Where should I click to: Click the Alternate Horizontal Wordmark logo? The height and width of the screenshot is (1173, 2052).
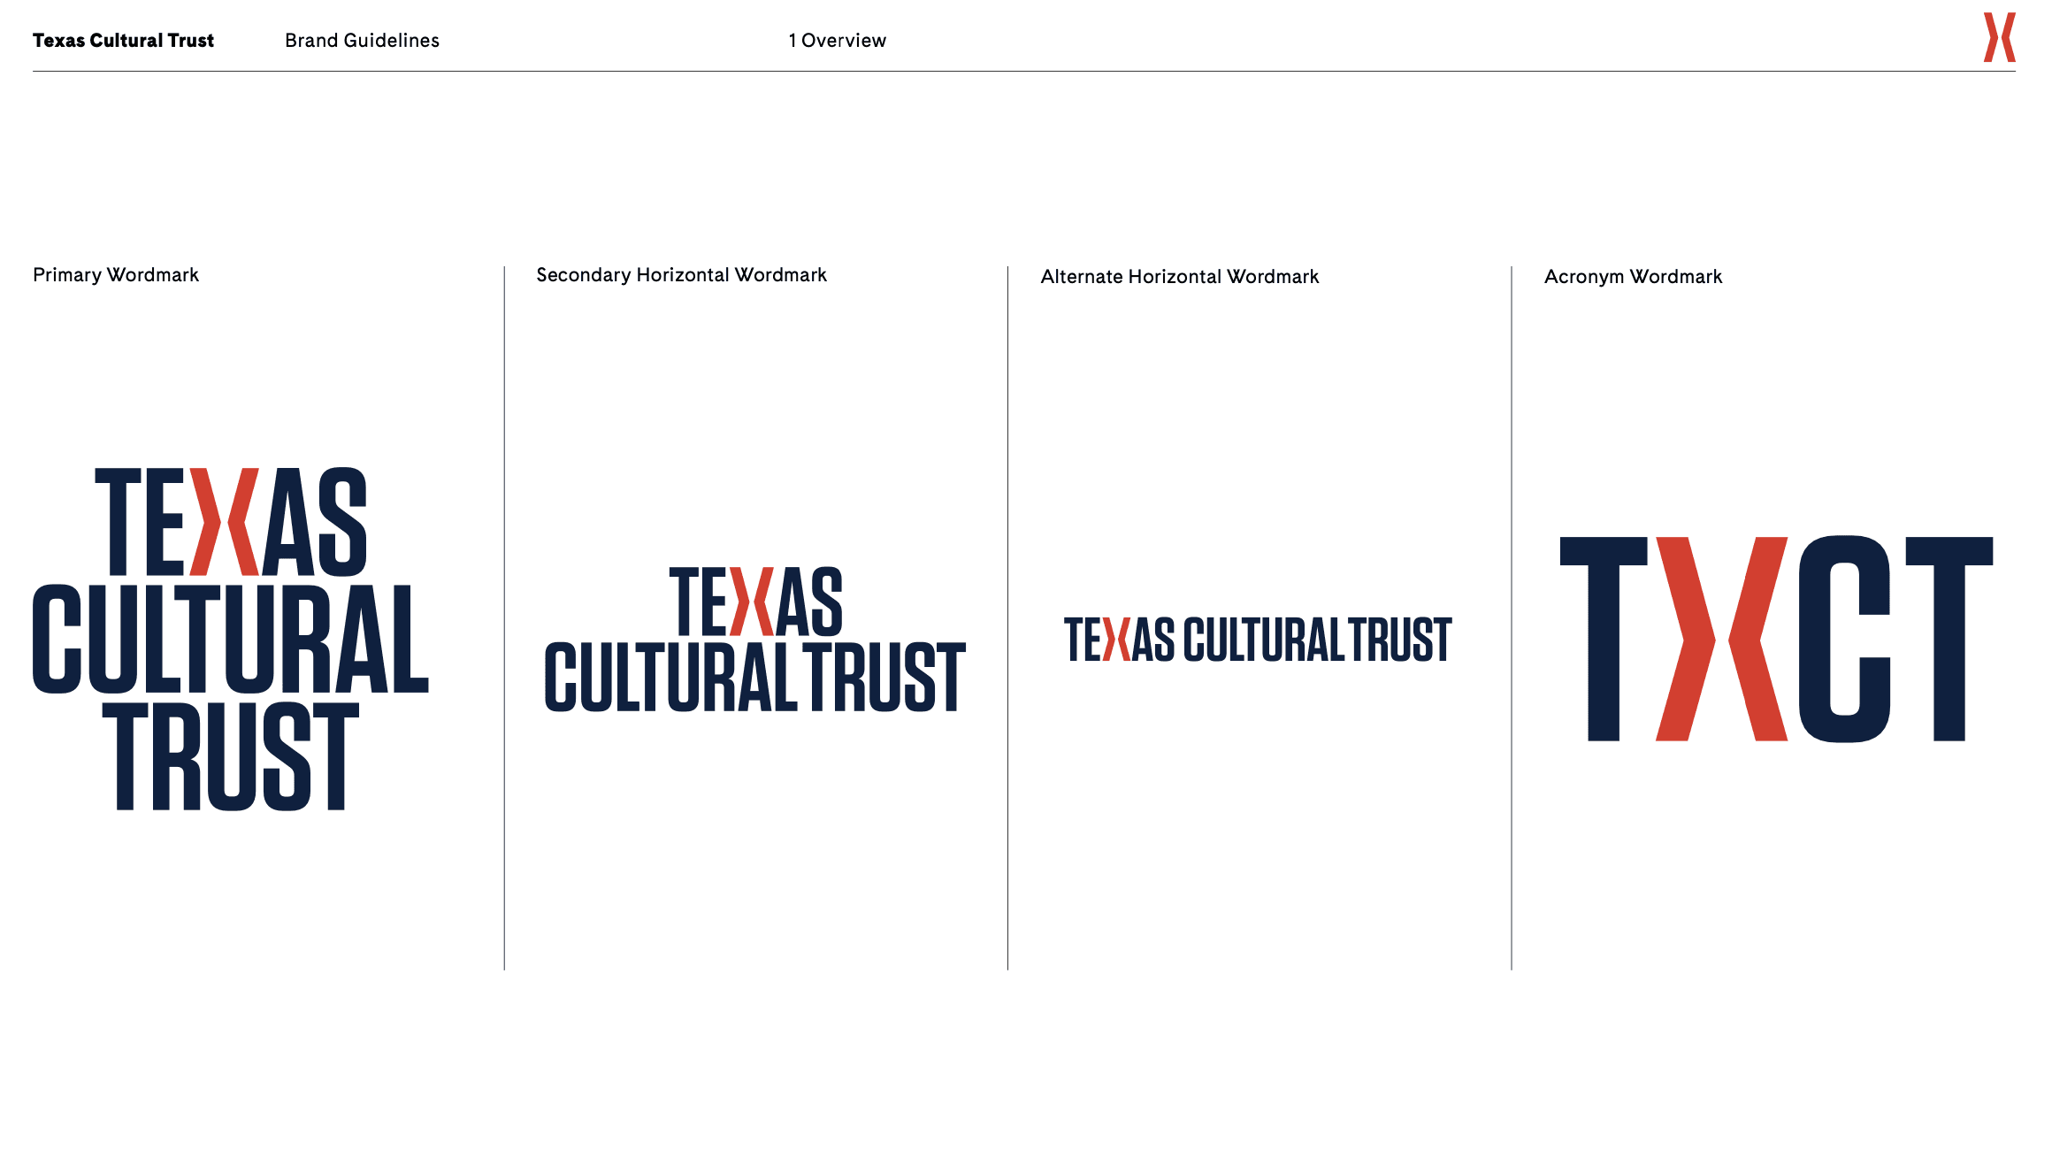pyautogui.click(x=1257, y=640)
